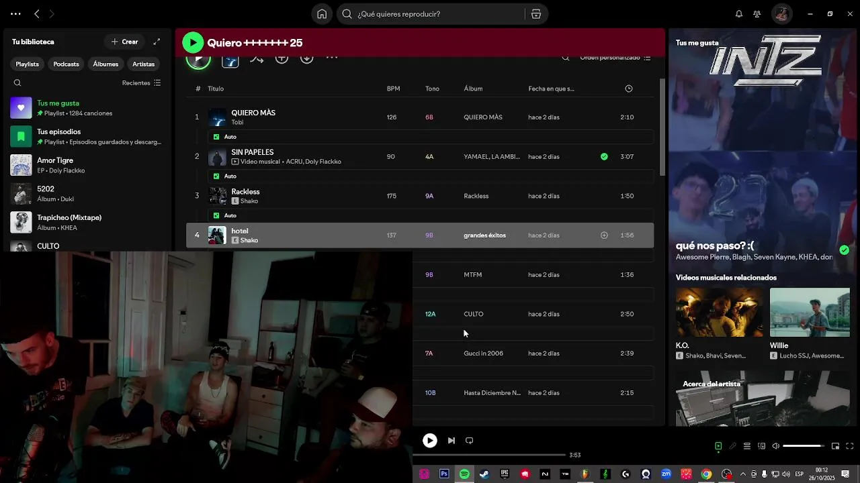Click the green saved check on SIN PAPELES
860x483 pixels.
[604, 157]
